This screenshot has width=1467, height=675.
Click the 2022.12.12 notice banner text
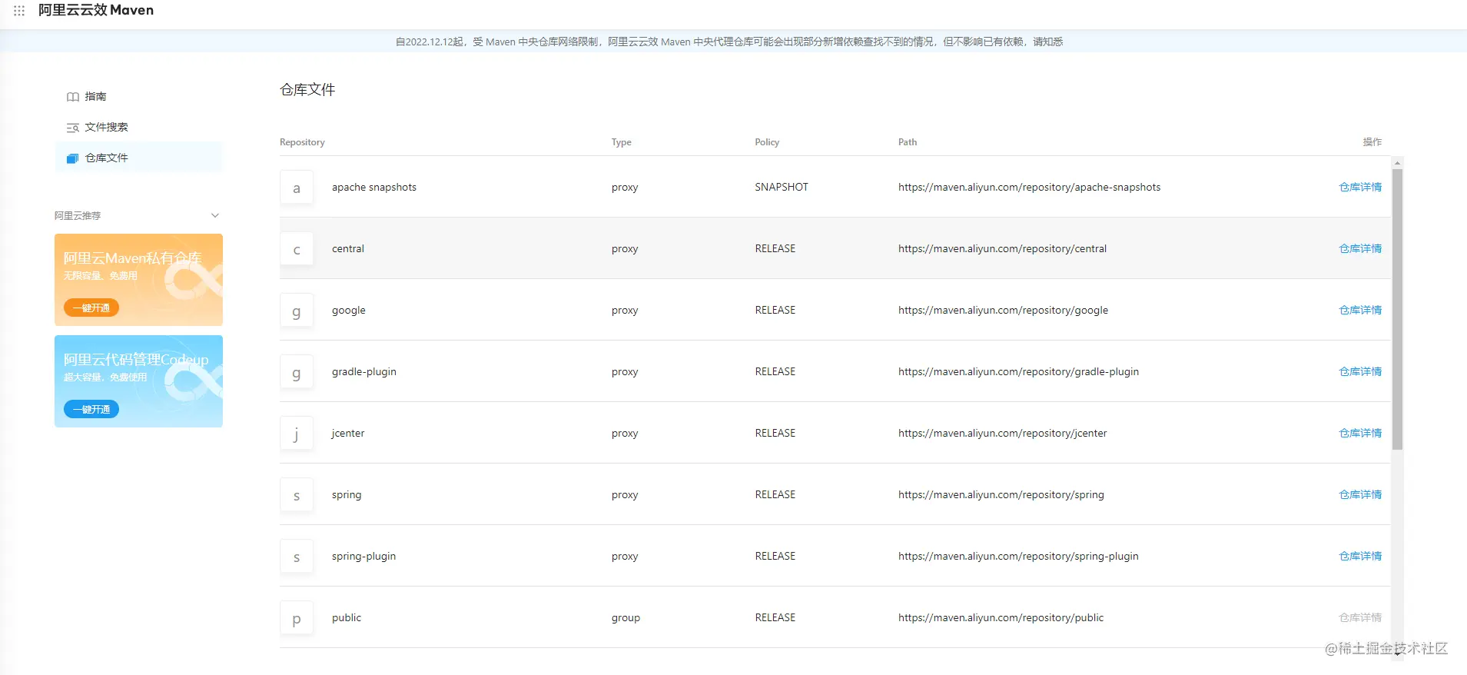(729, 42)
